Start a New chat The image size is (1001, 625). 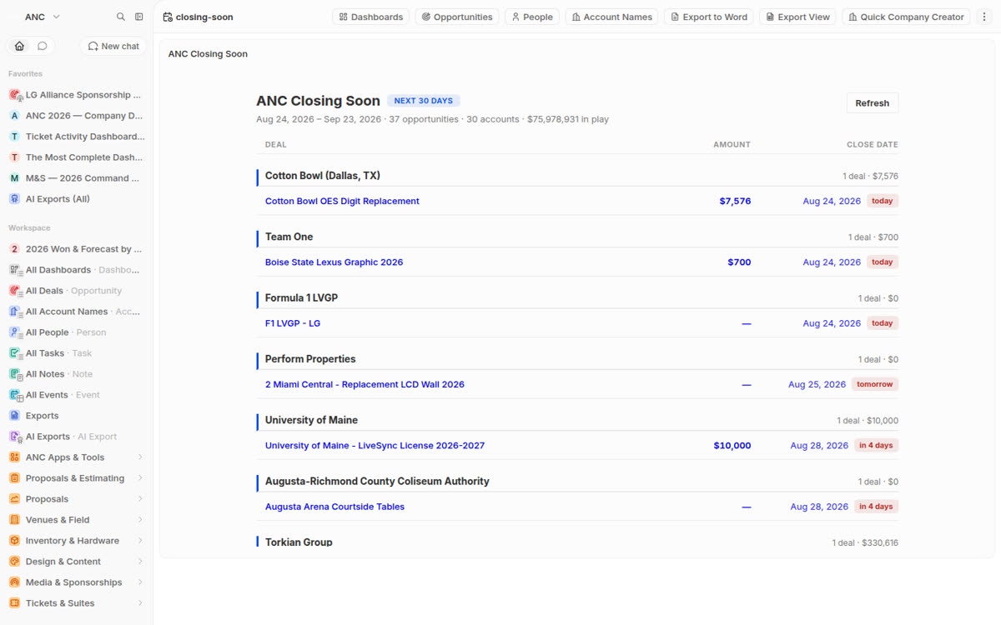pos(113,46)
